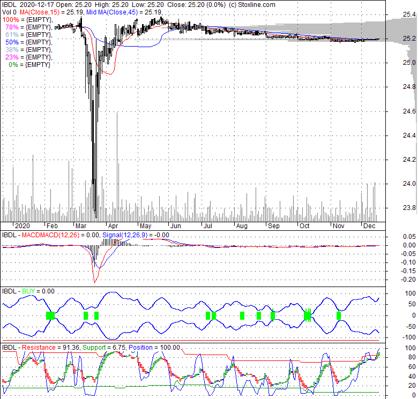Screen dimensions: 418x399
Task: Click the 24.8 price axis label
Action: 409,87
